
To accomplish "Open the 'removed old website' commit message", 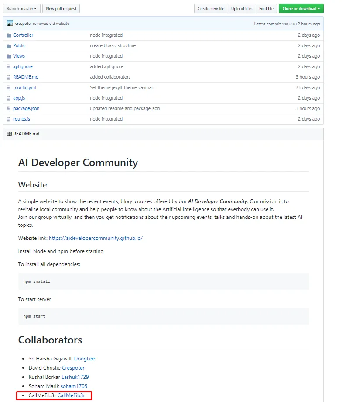I will tap(51, 23).
